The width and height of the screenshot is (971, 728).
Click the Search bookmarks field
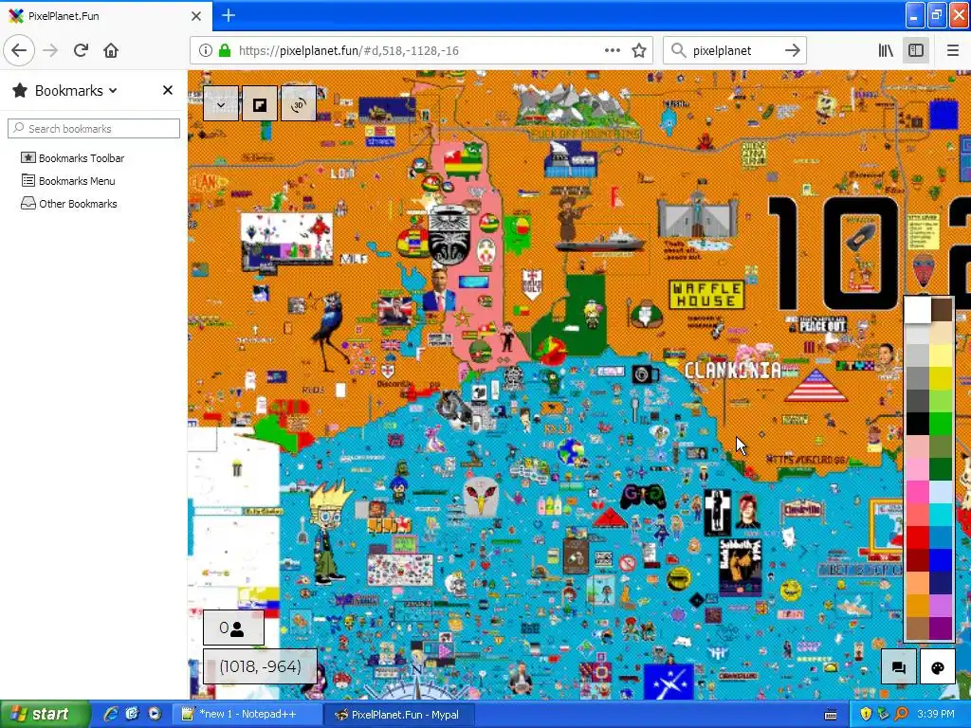pyautogui.click(x=94, y=129)
